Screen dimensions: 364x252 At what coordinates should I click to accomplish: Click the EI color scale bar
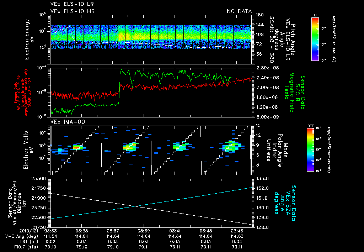coord(315,39)
